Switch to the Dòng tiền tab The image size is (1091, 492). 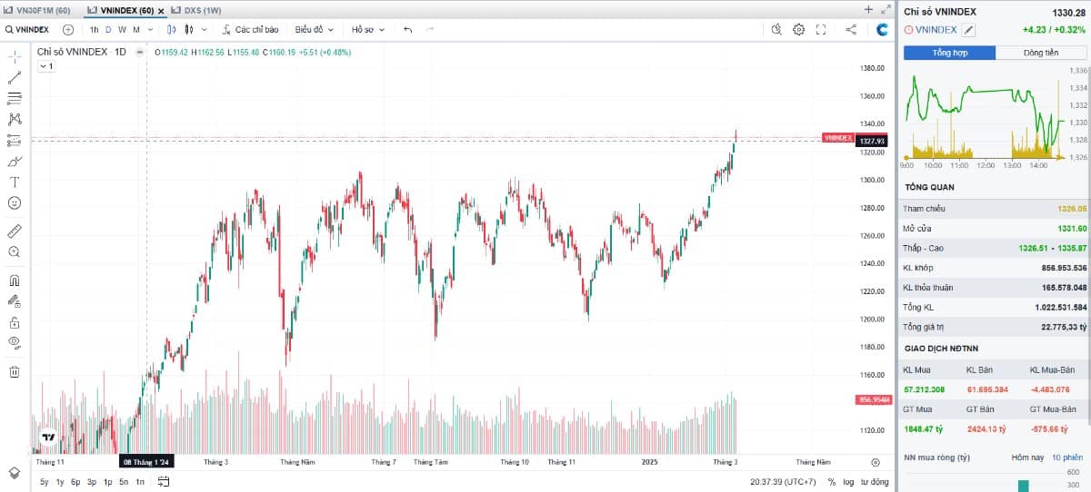tap(1041, 53)
